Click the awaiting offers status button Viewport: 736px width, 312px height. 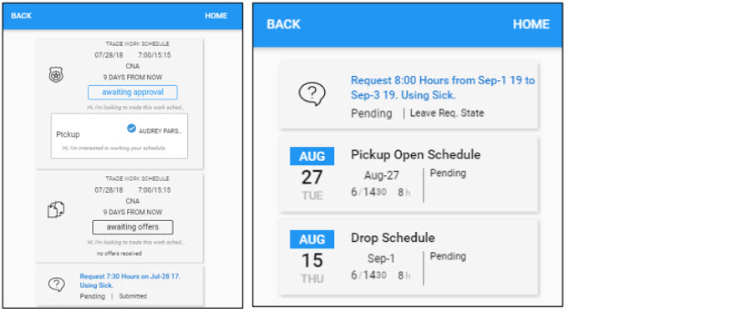(133, 227)
